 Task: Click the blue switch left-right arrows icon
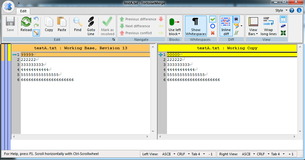pyautogui.click(x=283, y=26)
